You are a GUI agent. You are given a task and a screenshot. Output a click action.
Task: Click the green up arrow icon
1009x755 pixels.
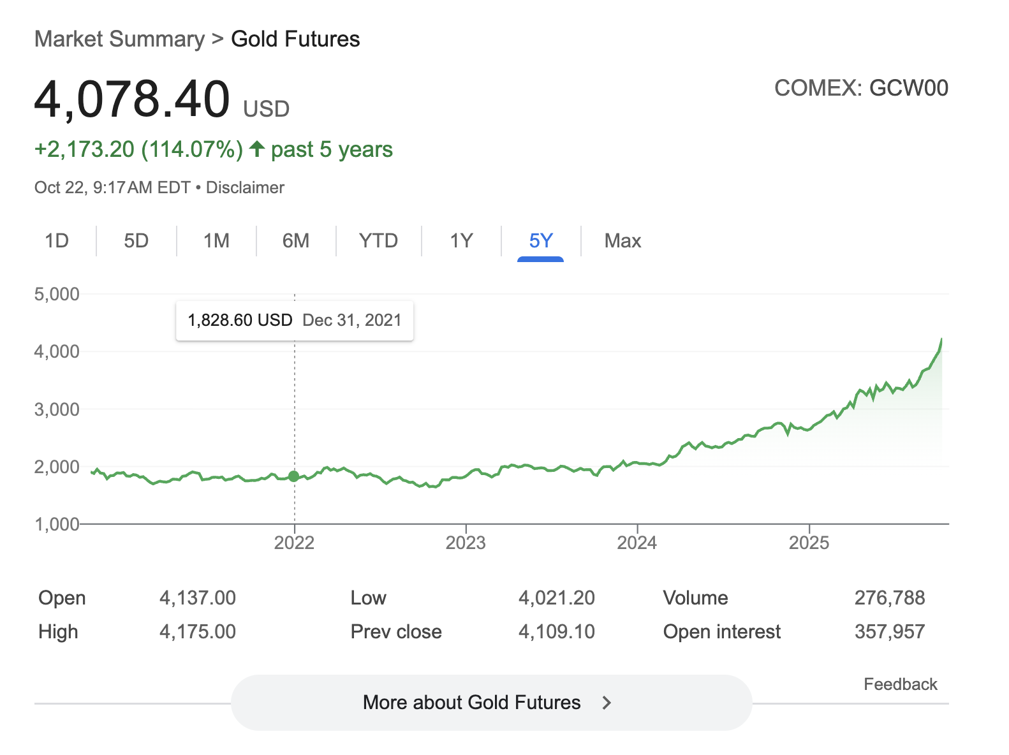point(257,149)
